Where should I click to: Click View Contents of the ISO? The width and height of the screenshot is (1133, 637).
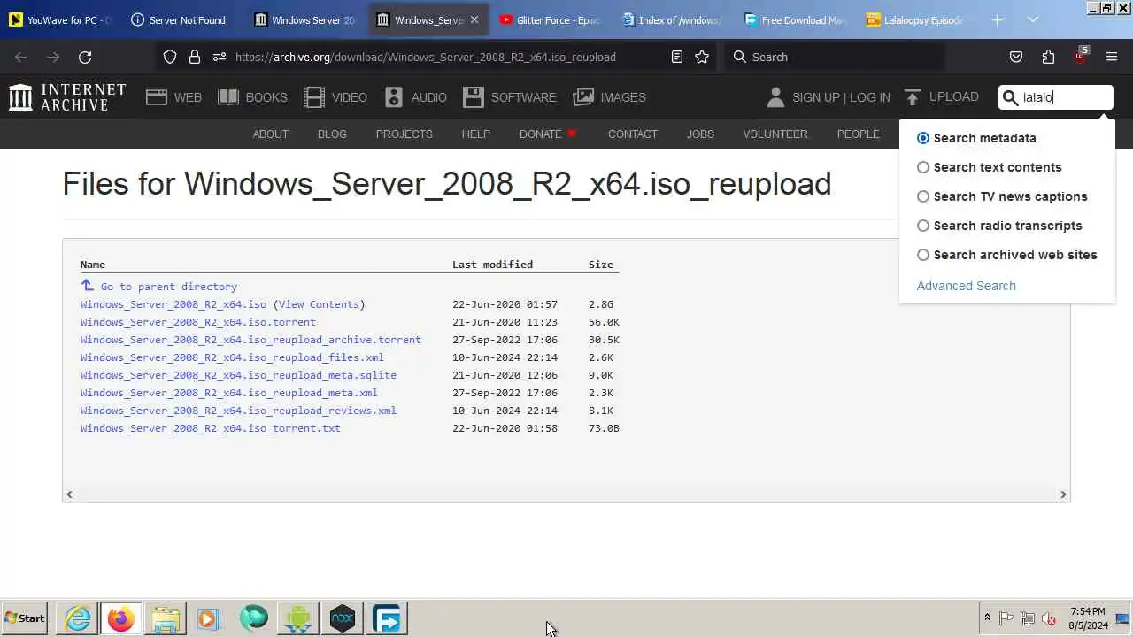click(319, 304)
